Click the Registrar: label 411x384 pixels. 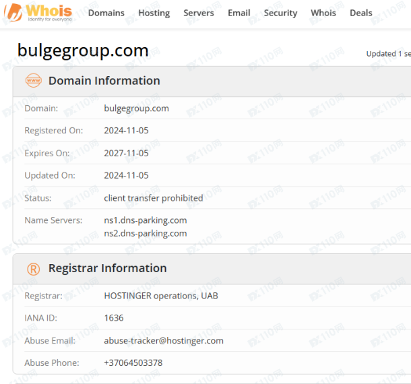click(x=43, y=296)
